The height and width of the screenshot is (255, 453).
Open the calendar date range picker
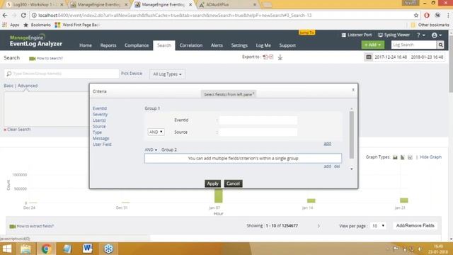pos(369,57)
